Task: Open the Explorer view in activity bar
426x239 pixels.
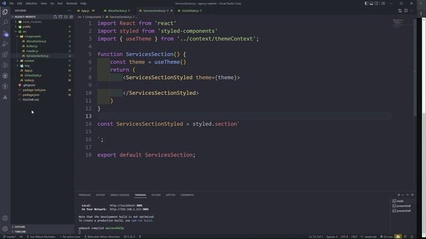Action: [5, 12]
